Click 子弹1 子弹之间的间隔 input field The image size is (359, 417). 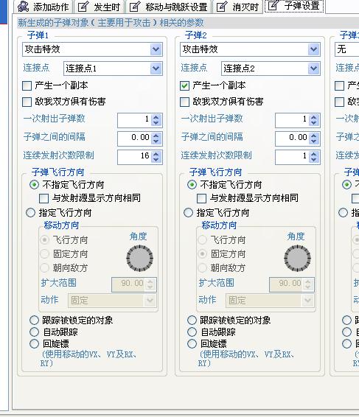pyautogui.click(x=134, y=139)
